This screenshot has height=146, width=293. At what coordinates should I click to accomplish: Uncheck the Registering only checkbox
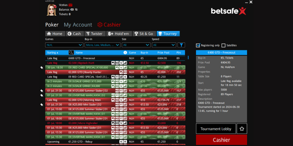click(x=198, y=45)
